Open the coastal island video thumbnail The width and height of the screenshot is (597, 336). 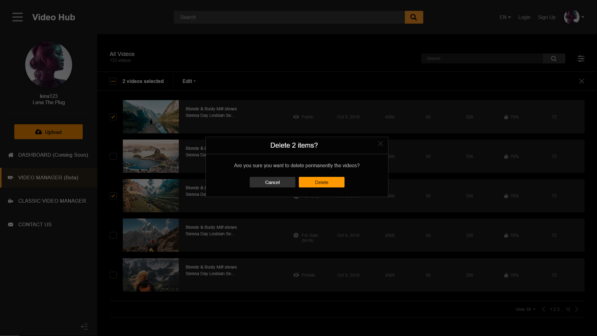coord(151,156)
